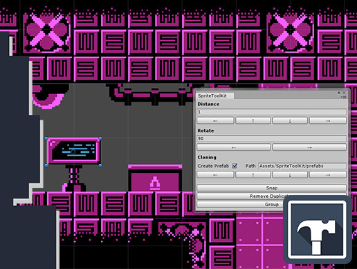The image size is (357, 269).
Task: Move sprite up under Distance
Action: 253,120
